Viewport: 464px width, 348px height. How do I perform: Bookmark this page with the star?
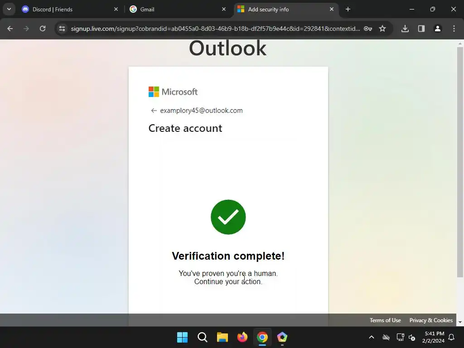[x=382, y=29]
